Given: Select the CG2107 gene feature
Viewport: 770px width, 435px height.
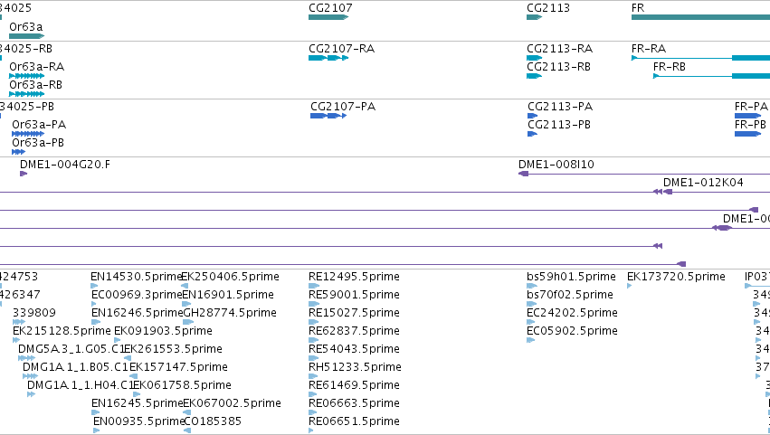Looking at the screenshot, I should (328, 17).
